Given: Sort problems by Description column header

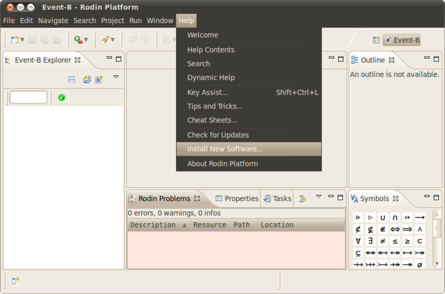Looking at the screenshot, I should point(153,225).
